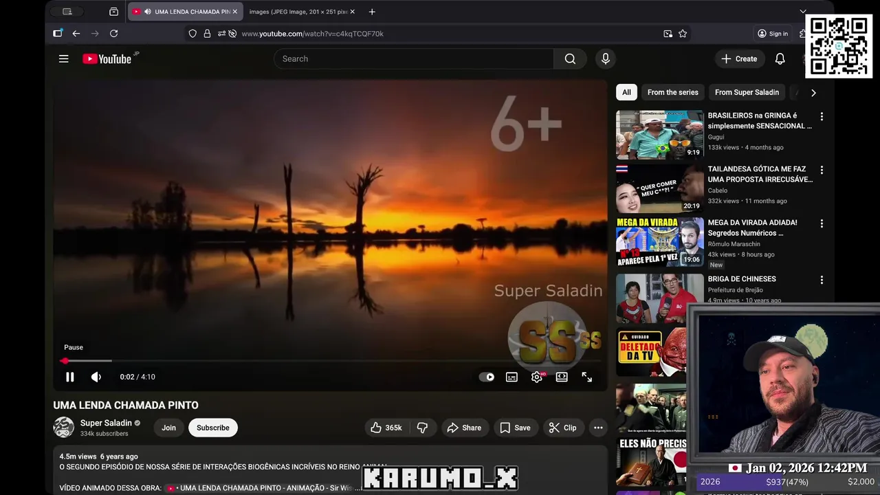Reload the page

(114, 34)
